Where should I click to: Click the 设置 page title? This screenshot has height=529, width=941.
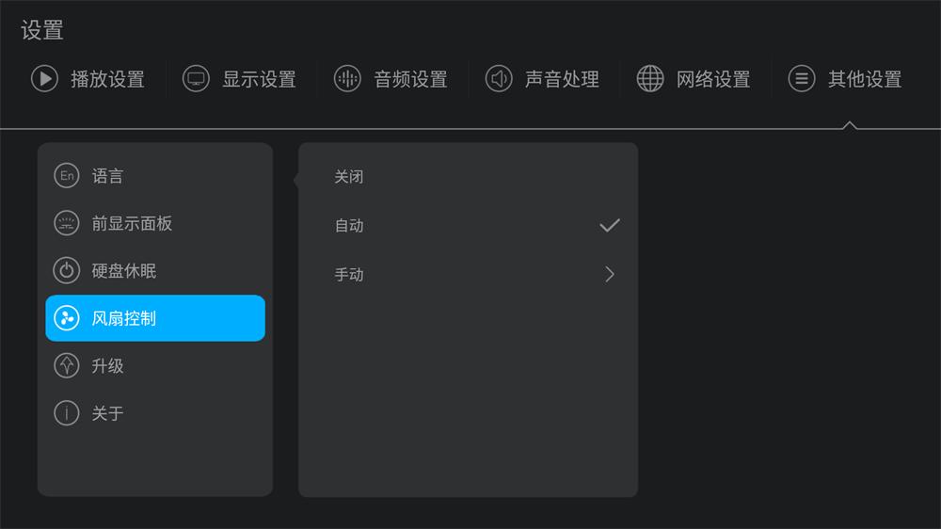point(42,30)
